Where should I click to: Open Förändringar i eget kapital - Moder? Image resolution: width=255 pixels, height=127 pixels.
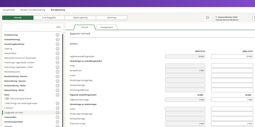[19, 67]
